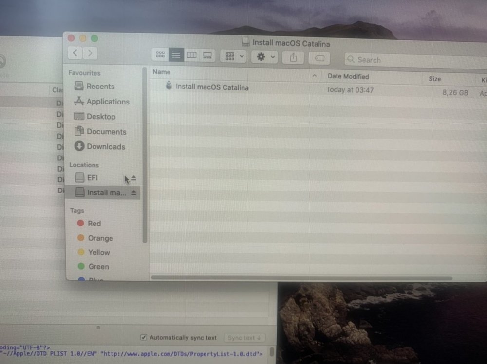This screenshot has width=487, height=364.
Task: Click Sync text button in background window
Action: pyautogui.click(x=244, y=338)
